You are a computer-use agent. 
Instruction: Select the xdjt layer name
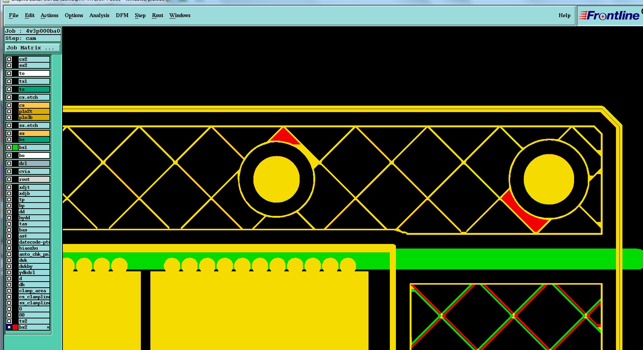click(34, 187)
